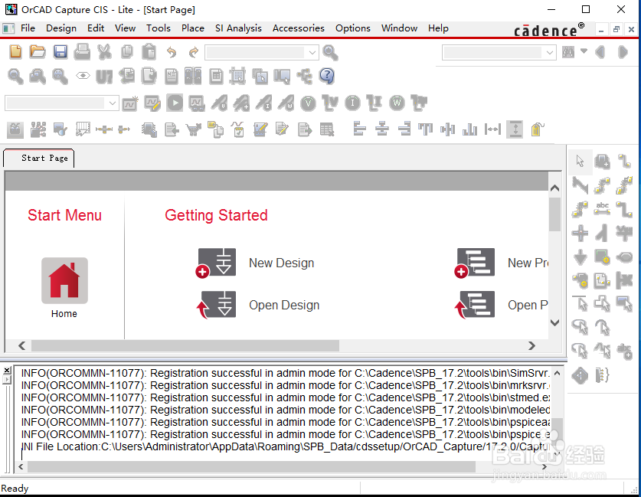
Task: Click the New Design icon
Action: click(216, 263)
